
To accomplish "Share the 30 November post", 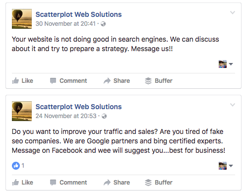I will [x=117, y=81].
